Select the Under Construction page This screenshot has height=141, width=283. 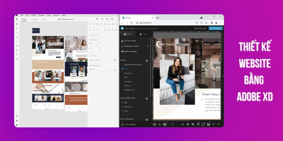(x=133, y=65)
